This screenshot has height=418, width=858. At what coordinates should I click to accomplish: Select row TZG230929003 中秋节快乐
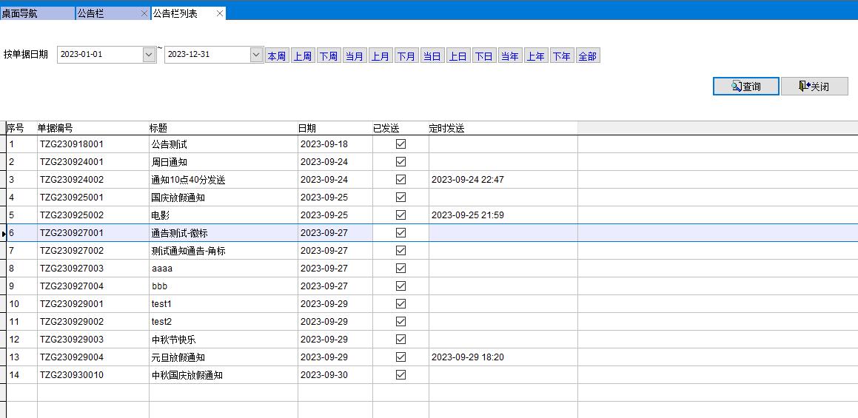173,340
